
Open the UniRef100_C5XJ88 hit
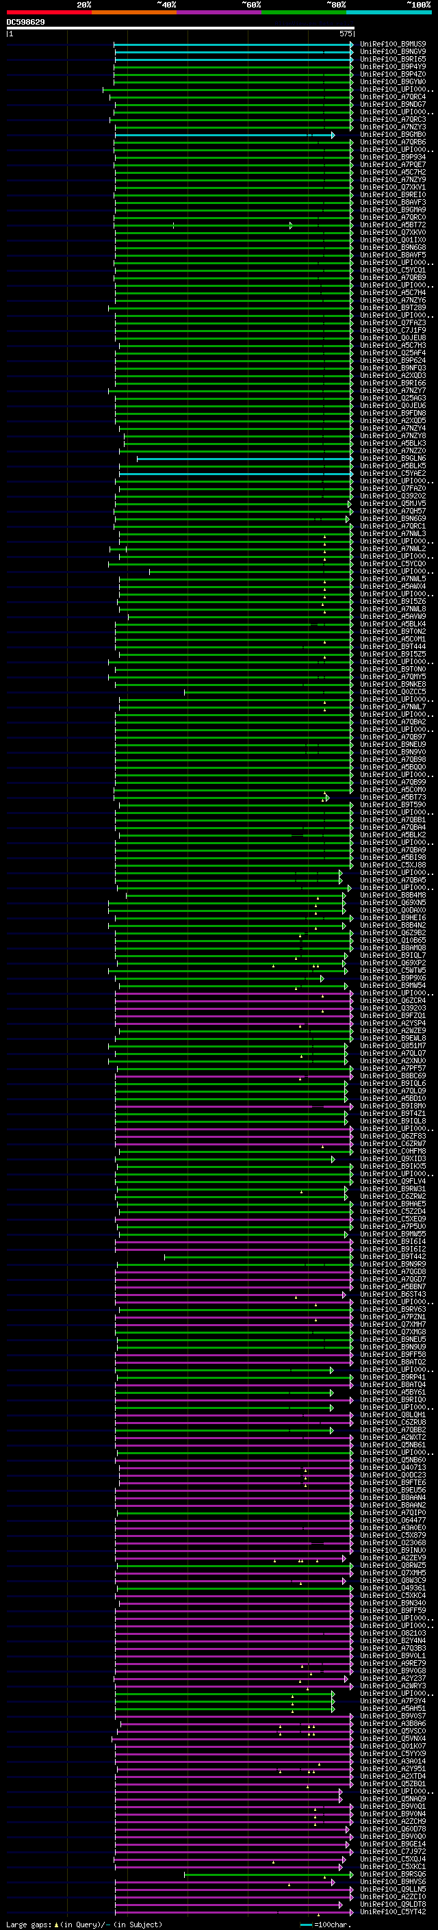[393, 865]
